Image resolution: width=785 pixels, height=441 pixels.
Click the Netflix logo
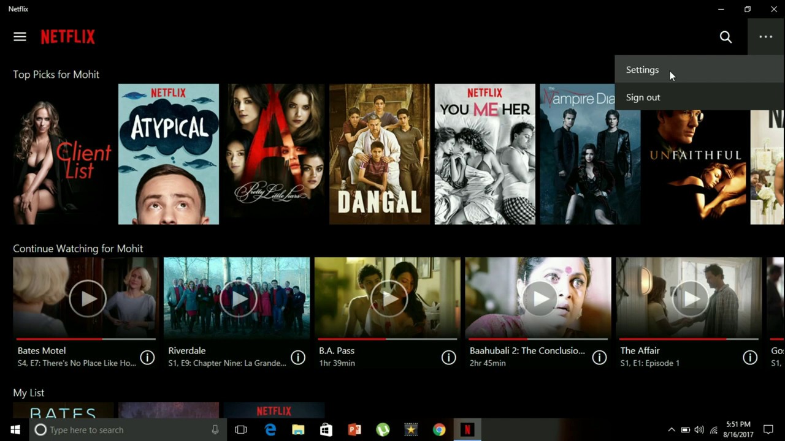(68, 37)
